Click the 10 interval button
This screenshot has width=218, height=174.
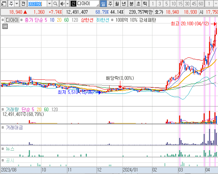[173, 4]
